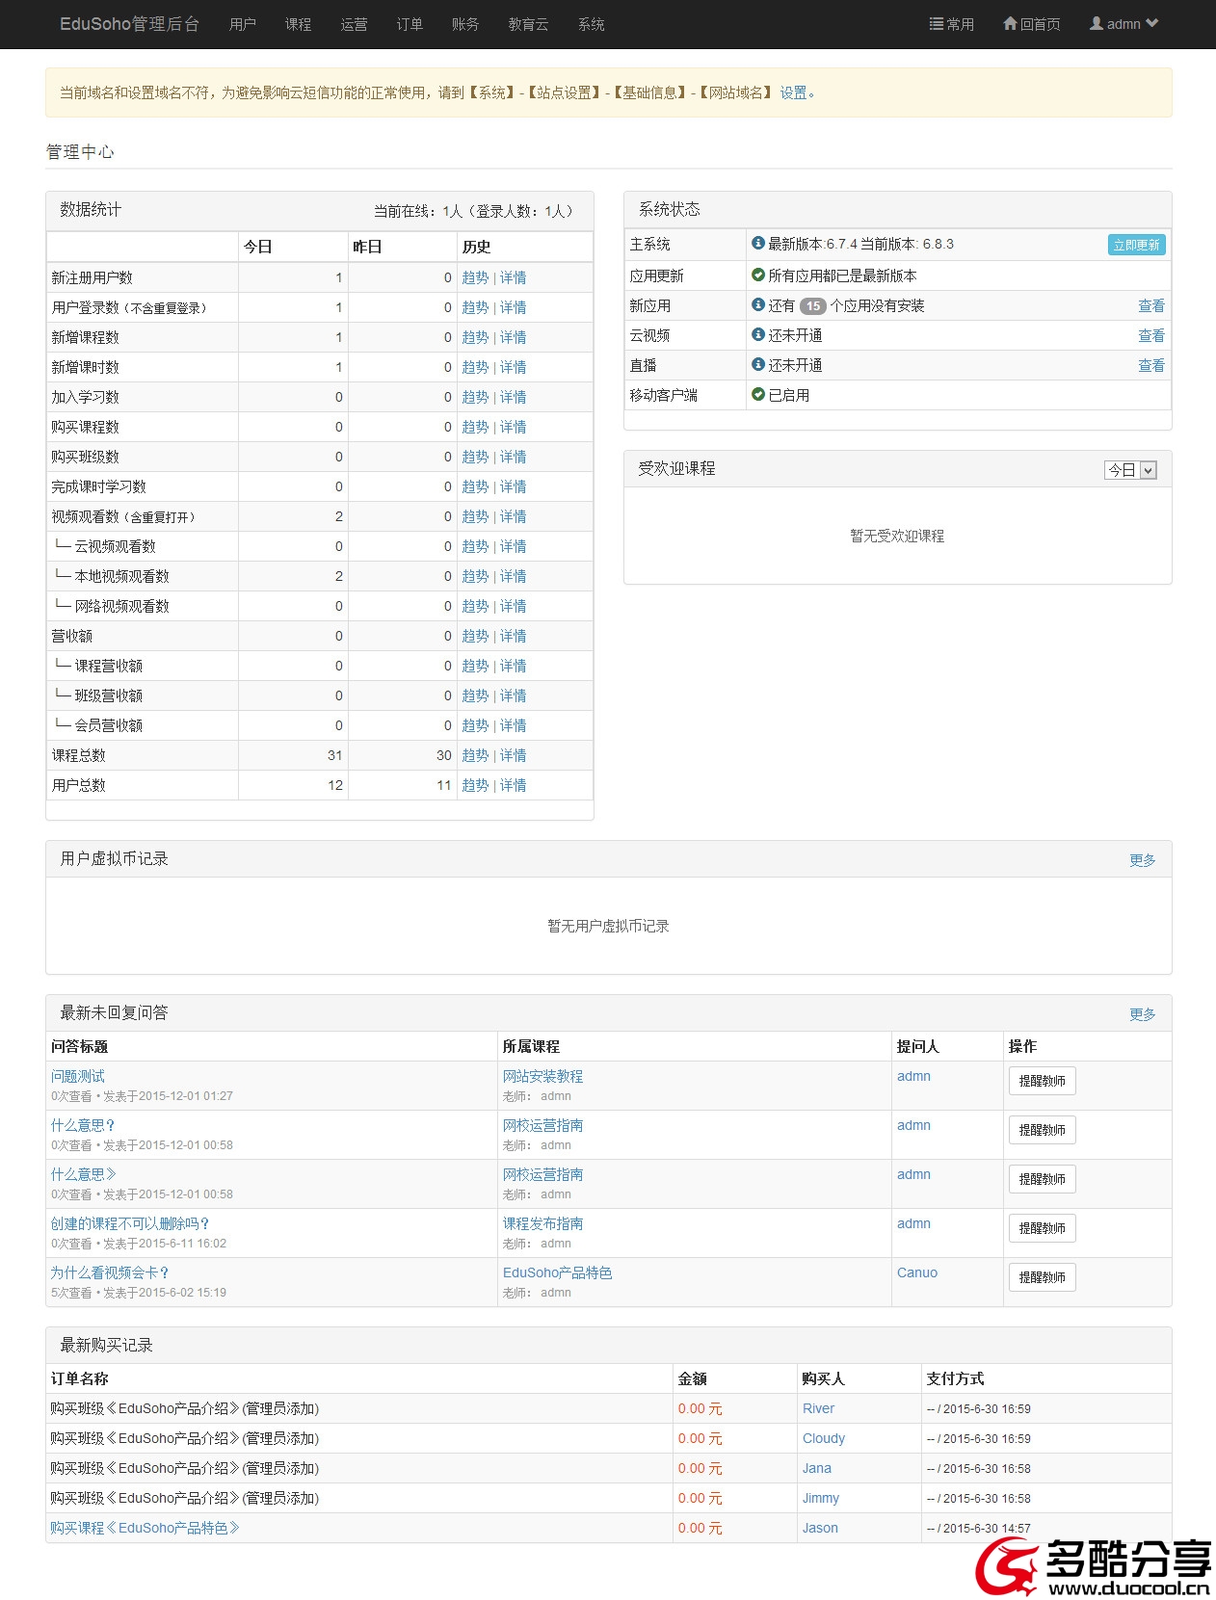Image resolution: width=1216 pixels, height=1600 pixels.
Task: Open the admn user account menu
Action: 1123,24
